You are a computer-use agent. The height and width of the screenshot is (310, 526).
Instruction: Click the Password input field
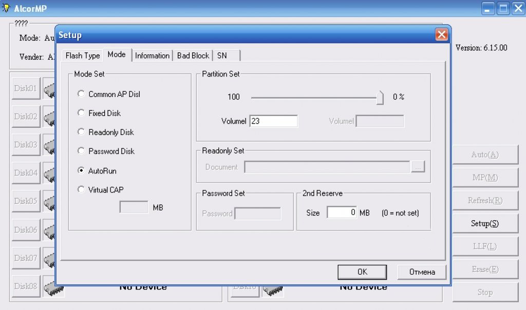coord(258,213)
